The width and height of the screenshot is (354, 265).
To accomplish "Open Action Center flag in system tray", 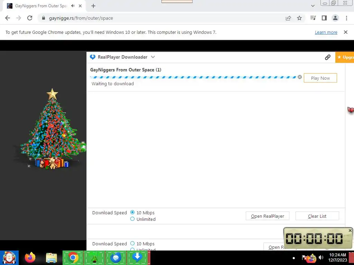I will coord(304,257).
